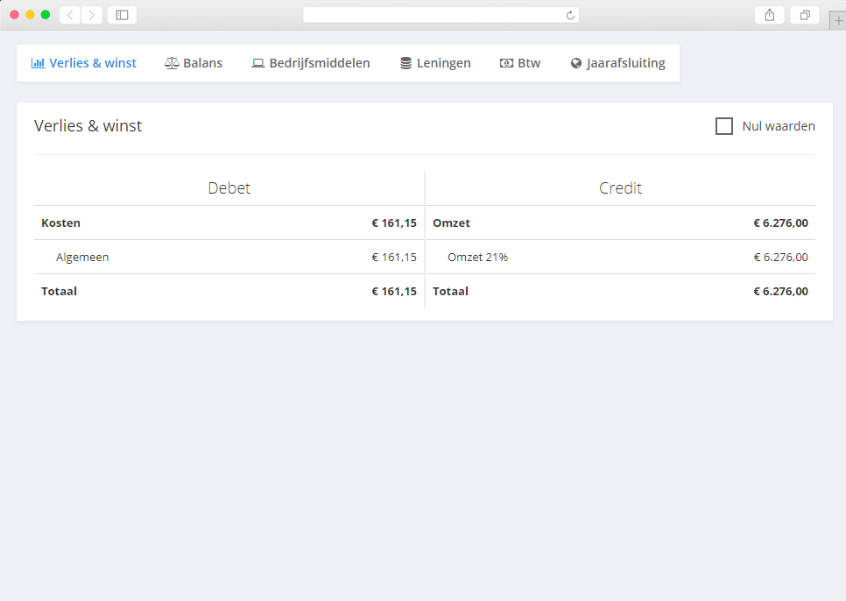Toggle the browser sidebar icon

[122, 15]
